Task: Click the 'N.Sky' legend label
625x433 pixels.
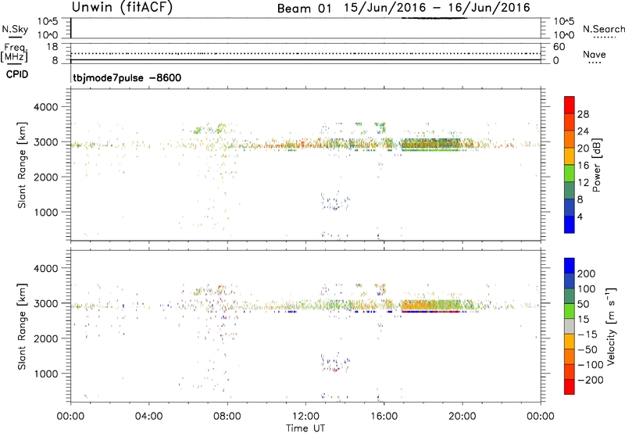Action: click(15, 29)
